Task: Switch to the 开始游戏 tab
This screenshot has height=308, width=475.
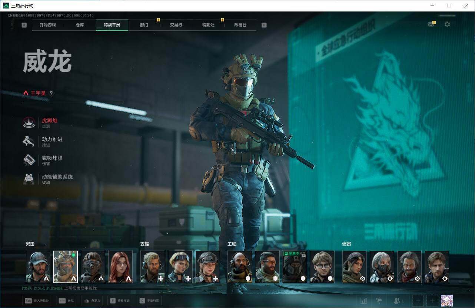Action: [x=48, y=25]
